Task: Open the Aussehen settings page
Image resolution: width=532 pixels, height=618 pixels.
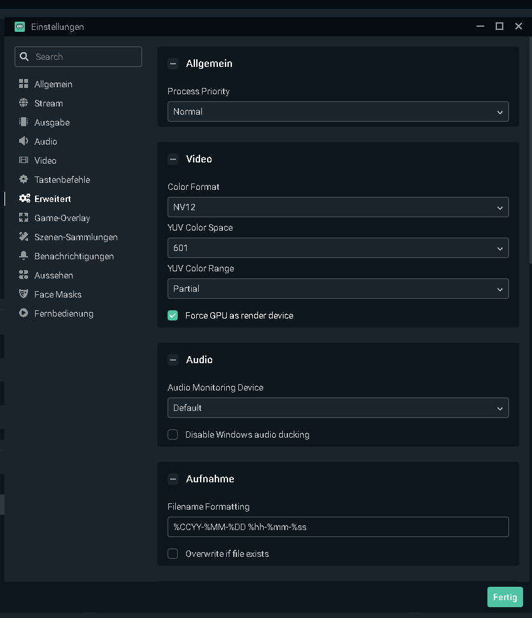Action: click(x=54, y=275)
